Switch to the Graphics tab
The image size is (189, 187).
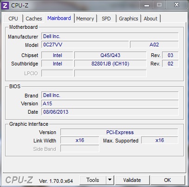click(129, 19)
